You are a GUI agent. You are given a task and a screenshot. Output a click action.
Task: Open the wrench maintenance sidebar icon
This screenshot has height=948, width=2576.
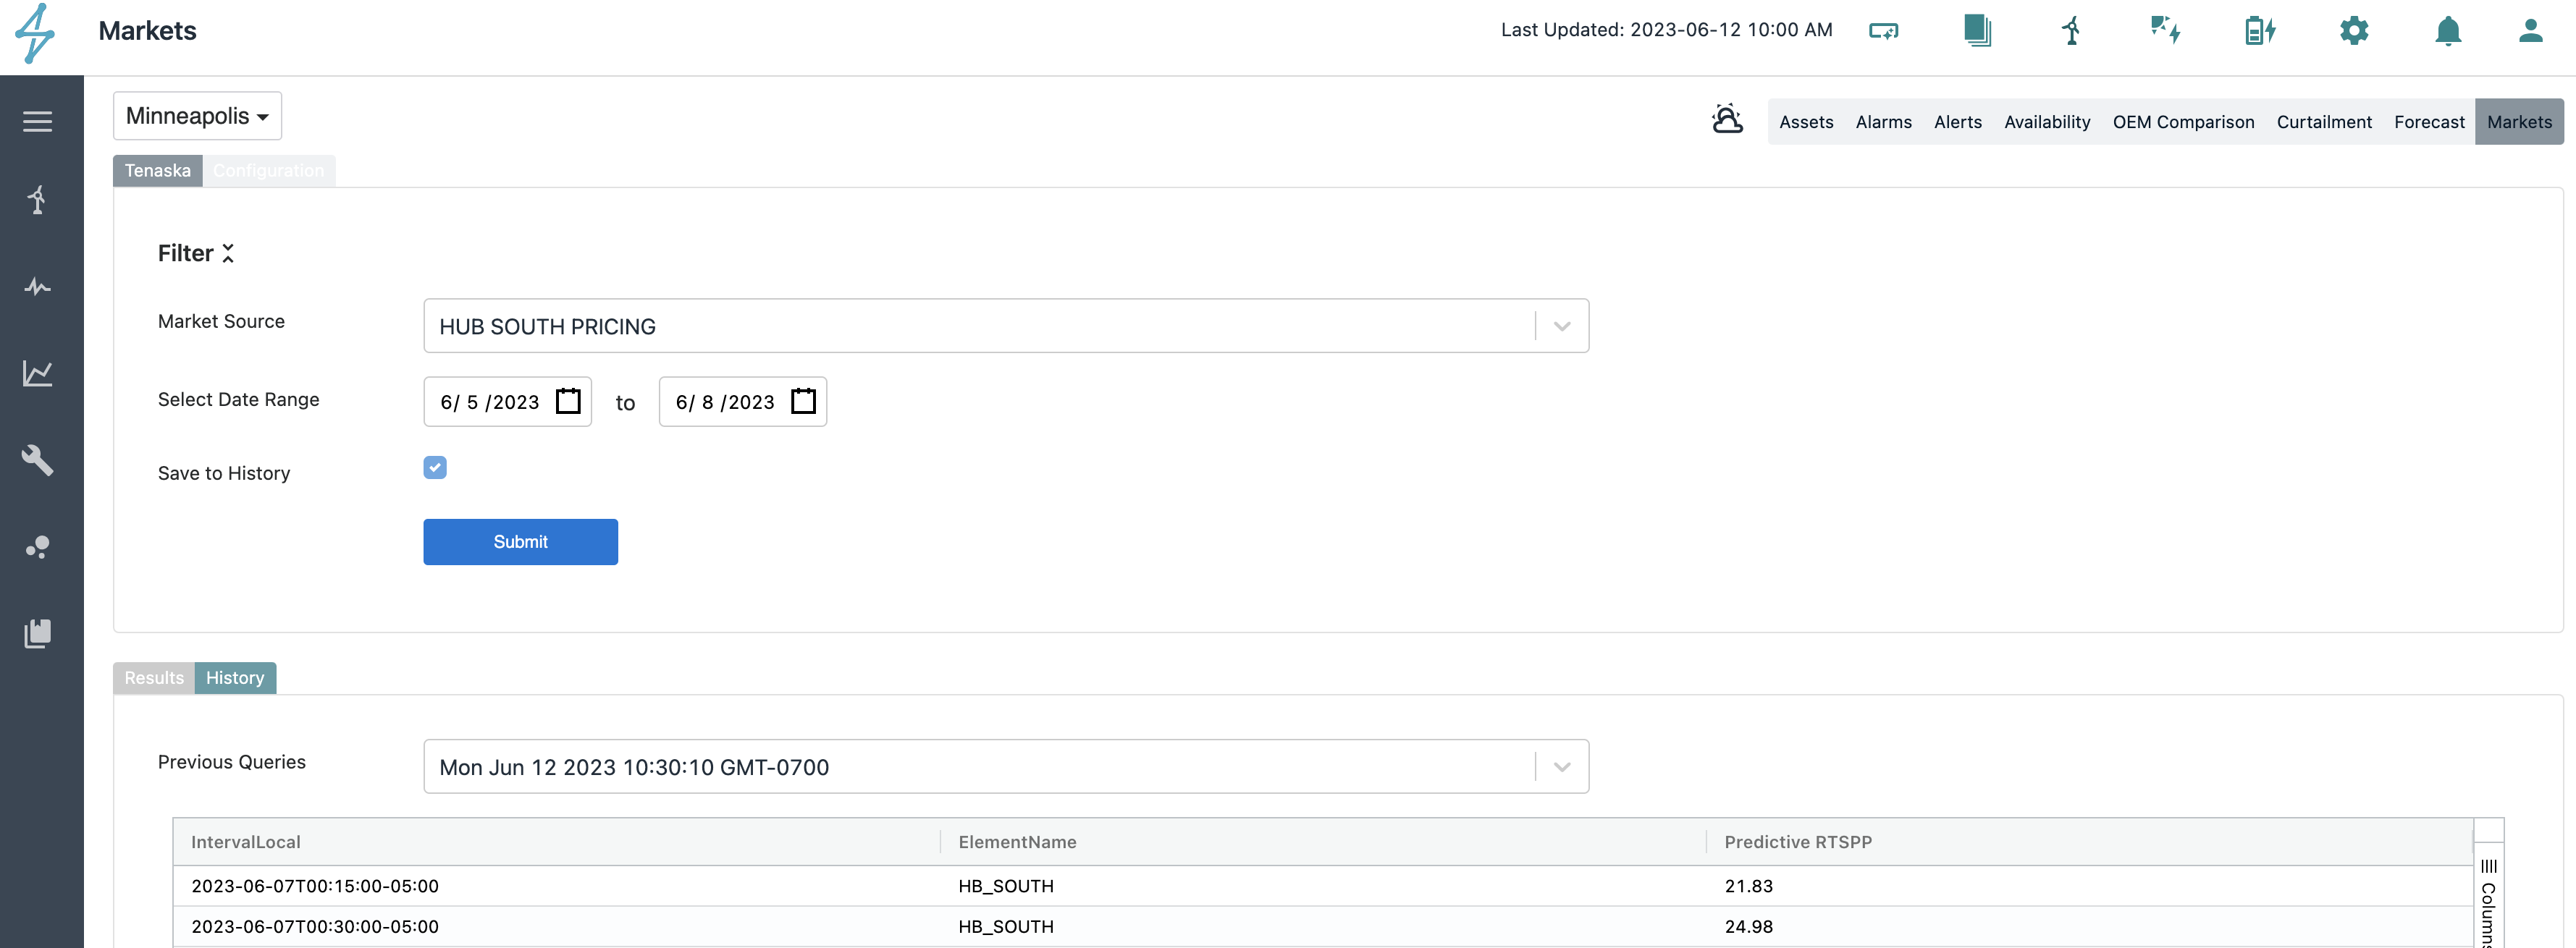tap(38, 460)
